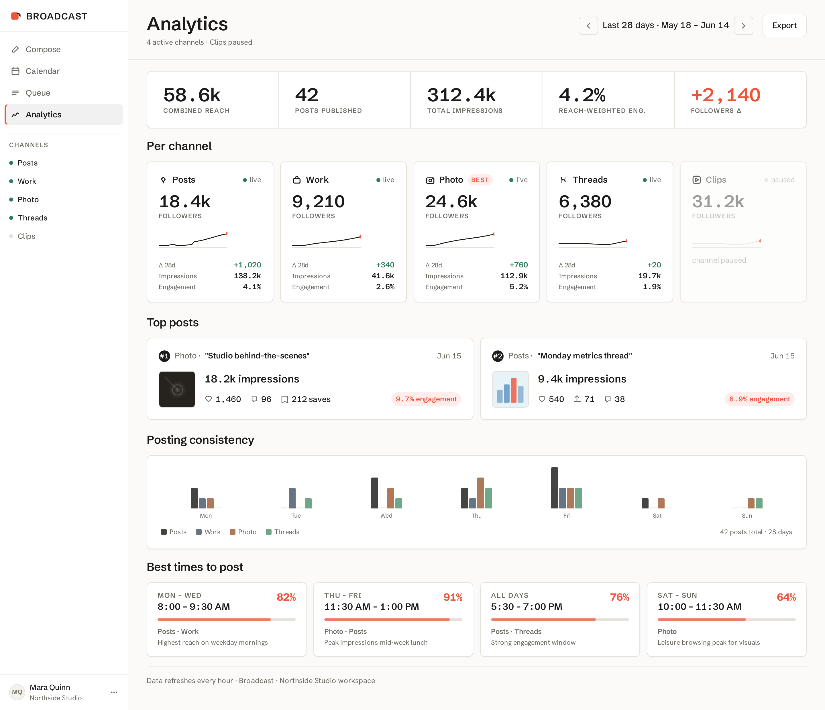The width and height of the screenshot is (825, 710).
Task: Select Analytics in the sidebar
Action: click(64, 115)
